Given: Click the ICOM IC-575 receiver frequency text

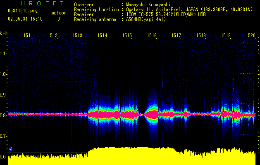Looking at the screenshot, I should [166, 14].
